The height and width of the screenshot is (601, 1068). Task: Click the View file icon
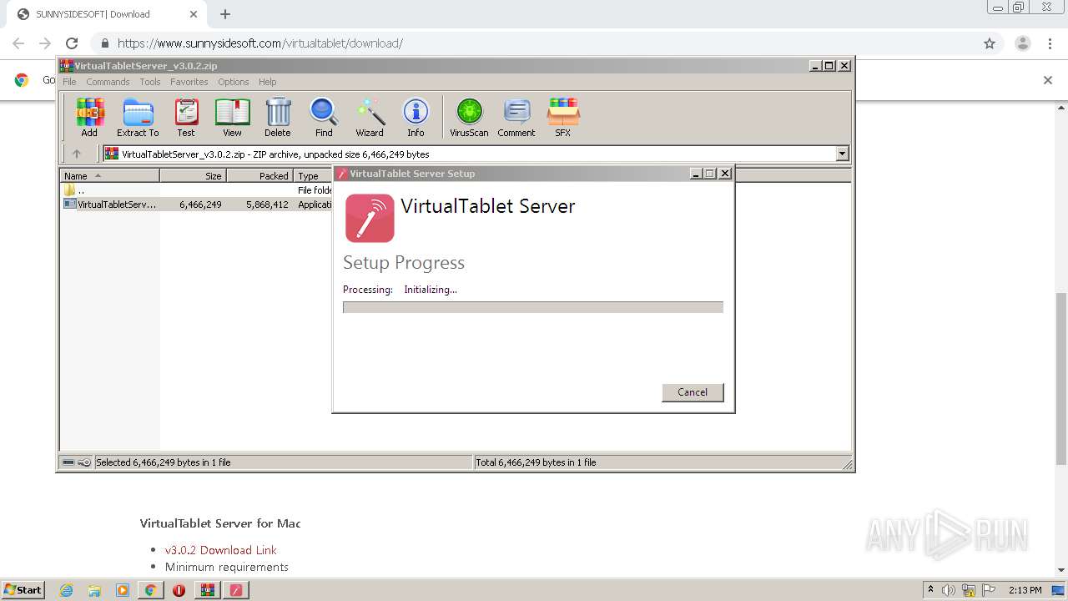point(232,117)
